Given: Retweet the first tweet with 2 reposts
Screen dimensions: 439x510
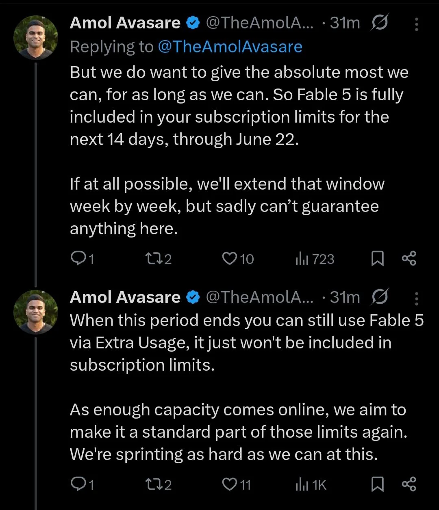Looking at the screenshot, I should pos(158,259).
